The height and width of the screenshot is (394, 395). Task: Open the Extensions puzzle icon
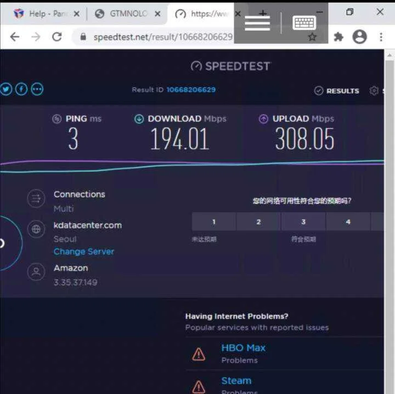pyautogui.click(x=338, y=37)
